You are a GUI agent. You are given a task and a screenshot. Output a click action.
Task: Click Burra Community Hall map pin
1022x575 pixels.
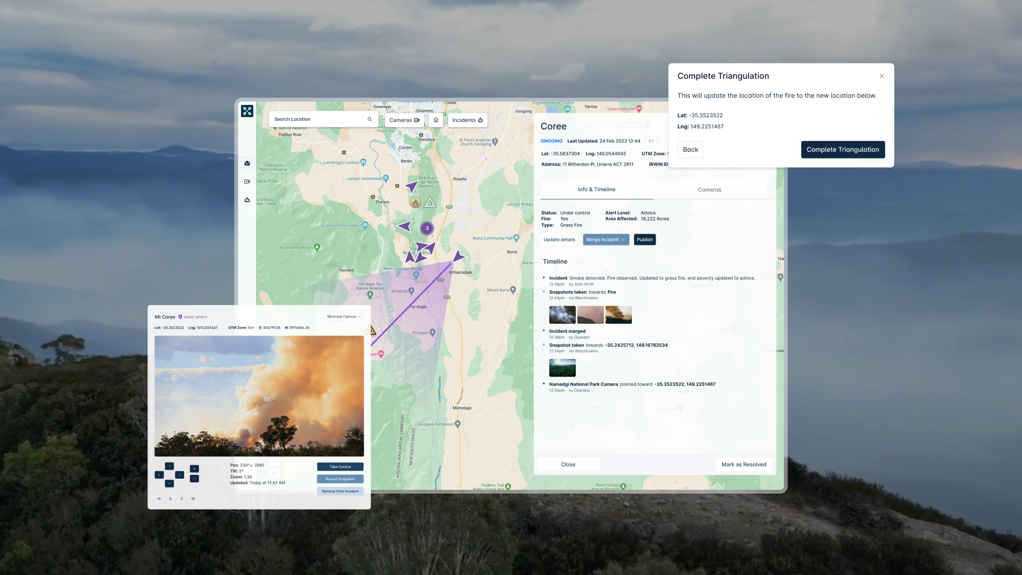[516, 237]
